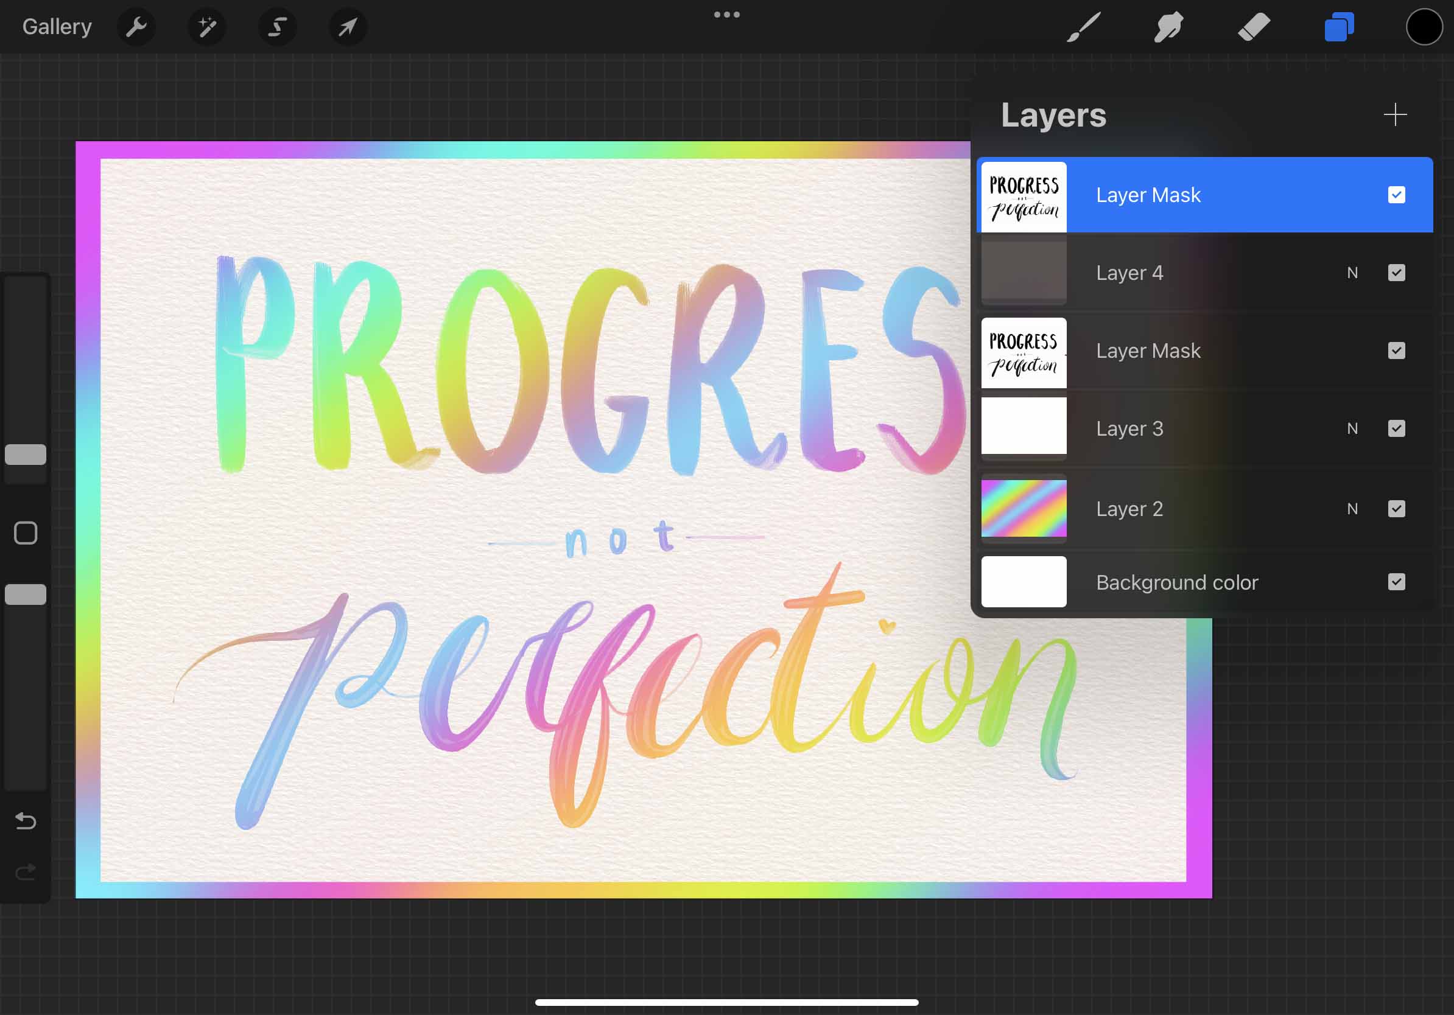Open blend mode N for Layer 4
Viewport: 1454px width, 1015px height.
click(x=1352, y=273)
